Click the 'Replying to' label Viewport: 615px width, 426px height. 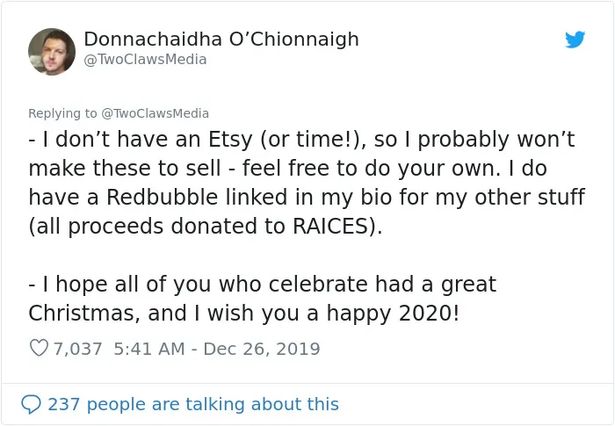point(62,113)
